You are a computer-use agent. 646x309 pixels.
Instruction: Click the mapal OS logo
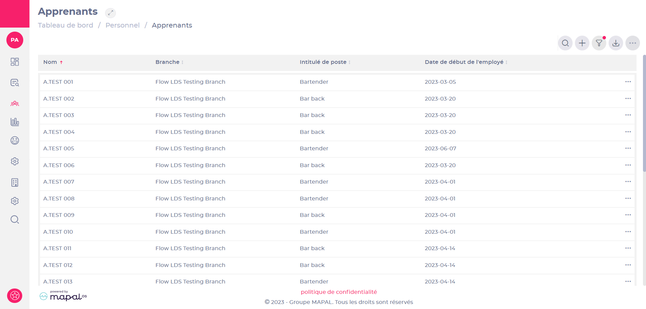pyautogui.click(x=63, y=296)
